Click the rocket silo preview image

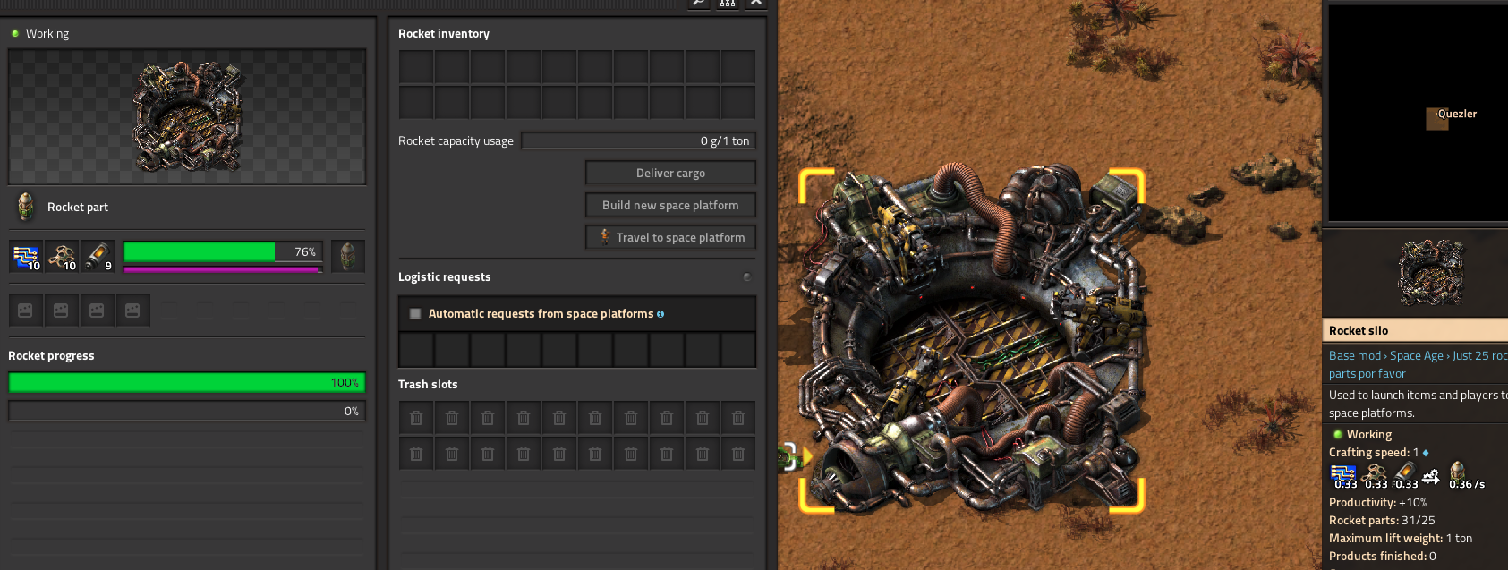click(187, 116)
